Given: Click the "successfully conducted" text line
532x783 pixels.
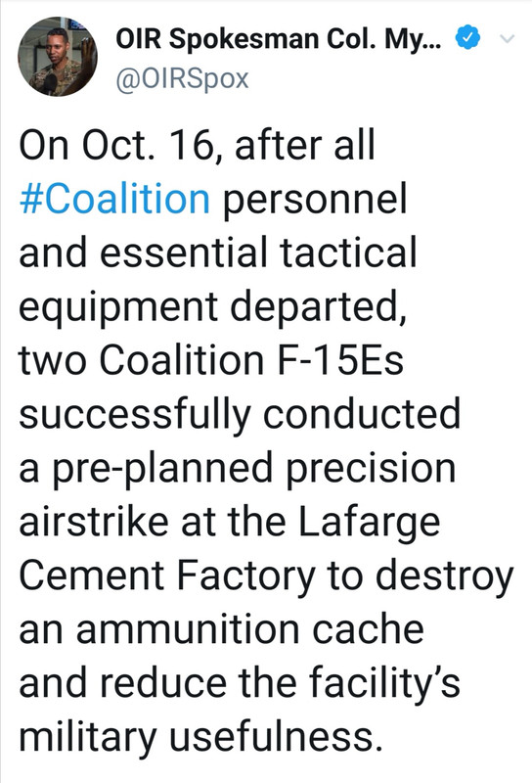Looking at the screenshot, I should [240, 415].
